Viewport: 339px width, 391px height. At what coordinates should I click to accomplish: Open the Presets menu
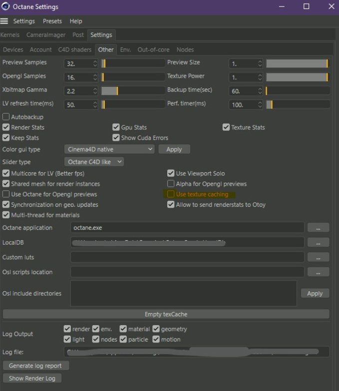[52, 21]
